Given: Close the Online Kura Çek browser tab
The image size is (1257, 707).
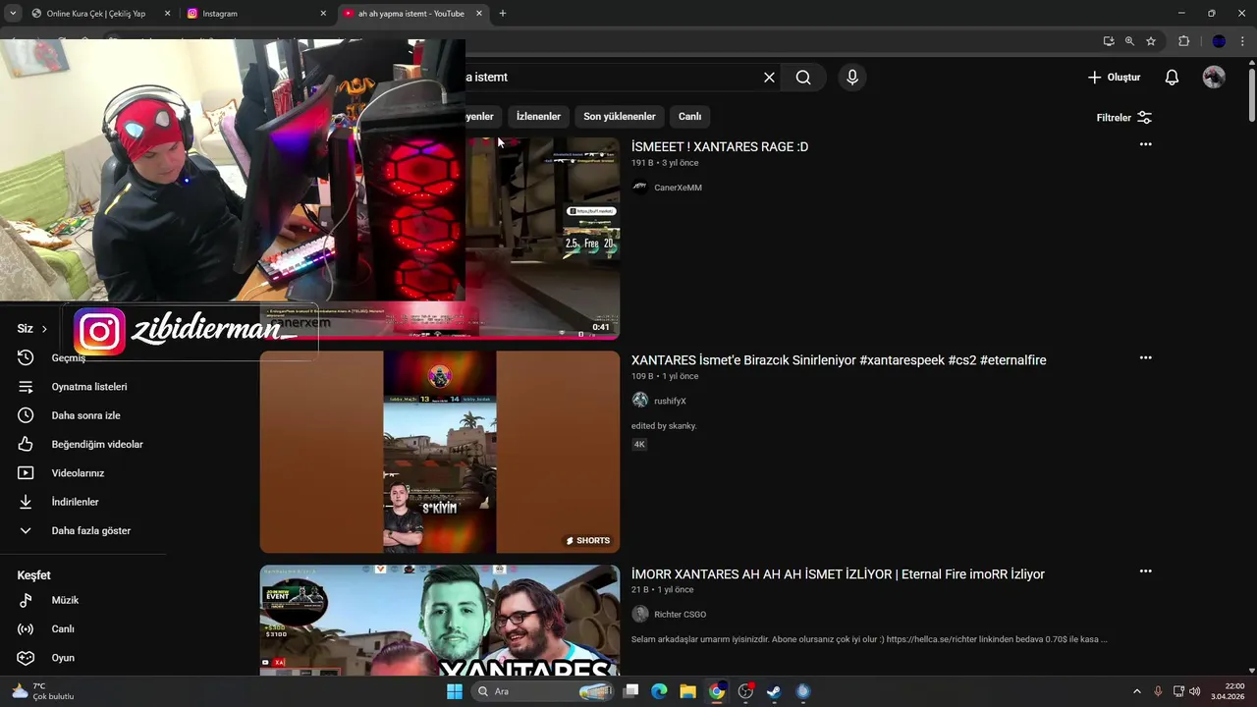Looking at the screenshot, I should click(x=167, y=14).
